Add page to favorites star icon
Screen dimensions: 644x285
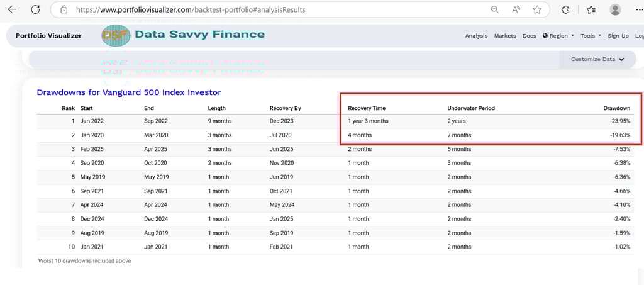(537, 9)
